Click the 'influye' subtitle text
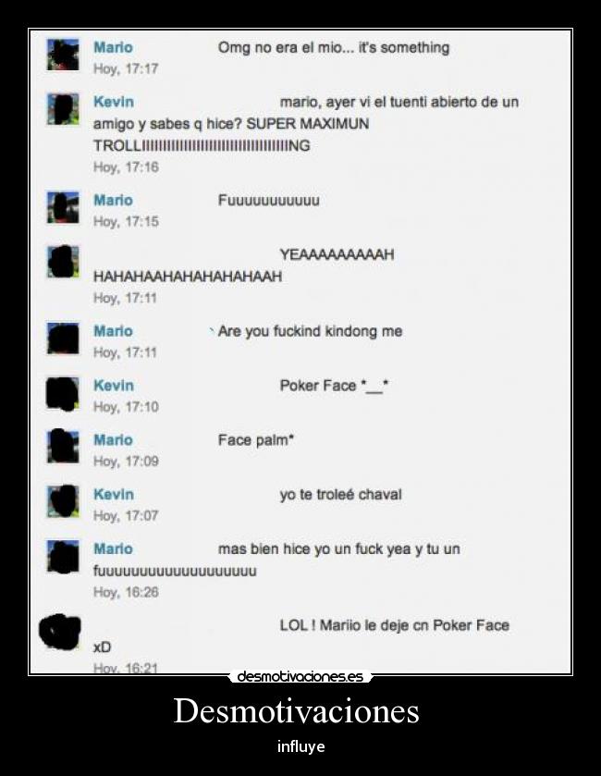 point(300,746)
